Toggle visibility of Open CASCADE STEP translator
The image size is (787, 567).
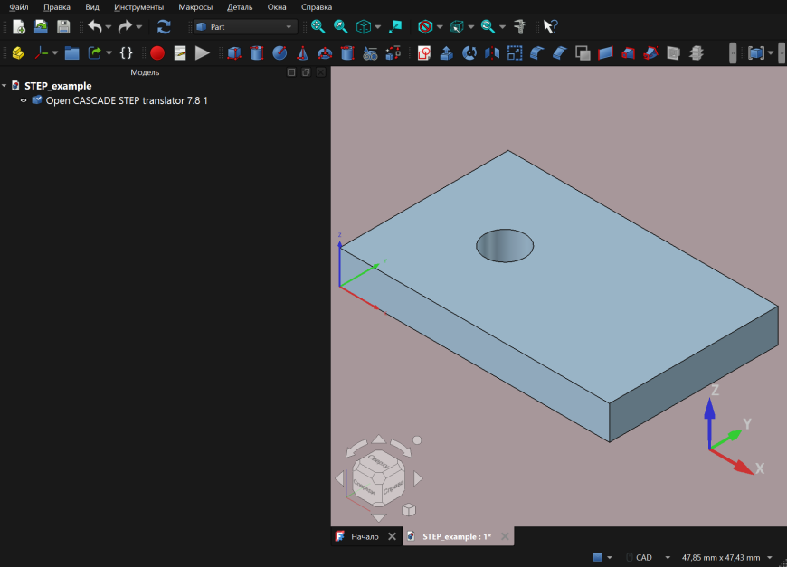coord(24,100)
